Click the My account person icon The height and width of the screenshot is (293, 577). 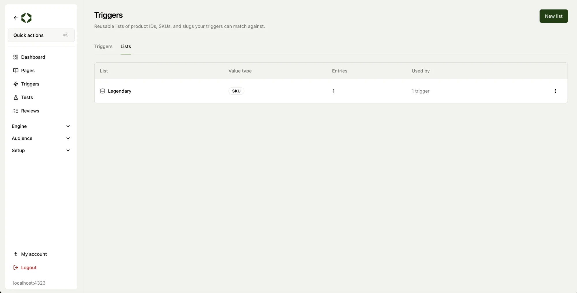[16, 254]
